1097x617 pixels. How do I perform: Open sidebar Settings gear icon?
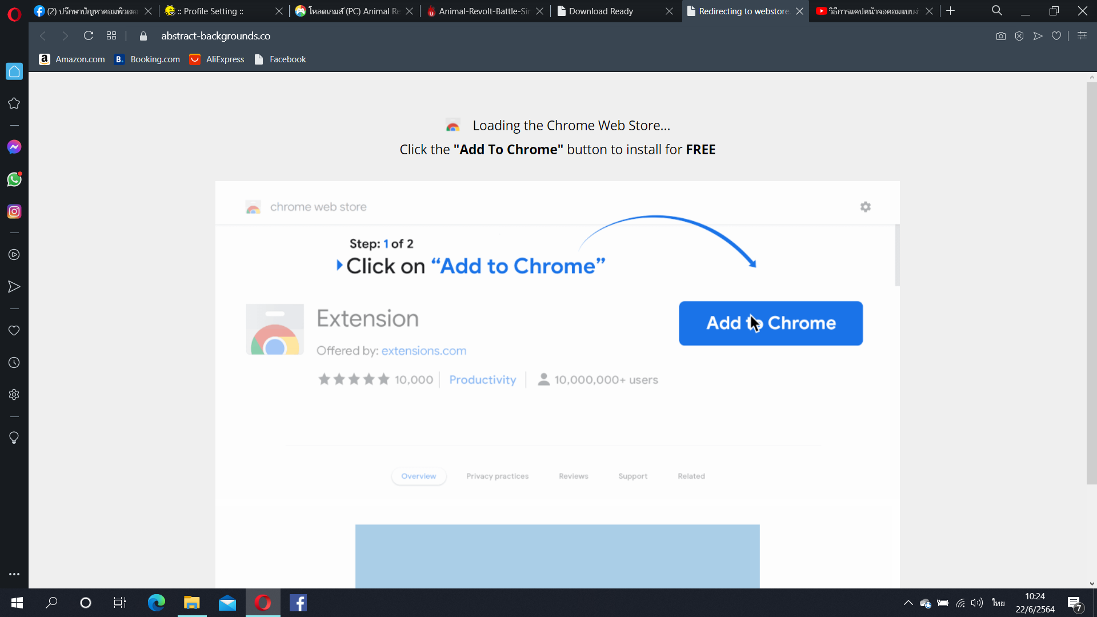(x=14, y=395)
